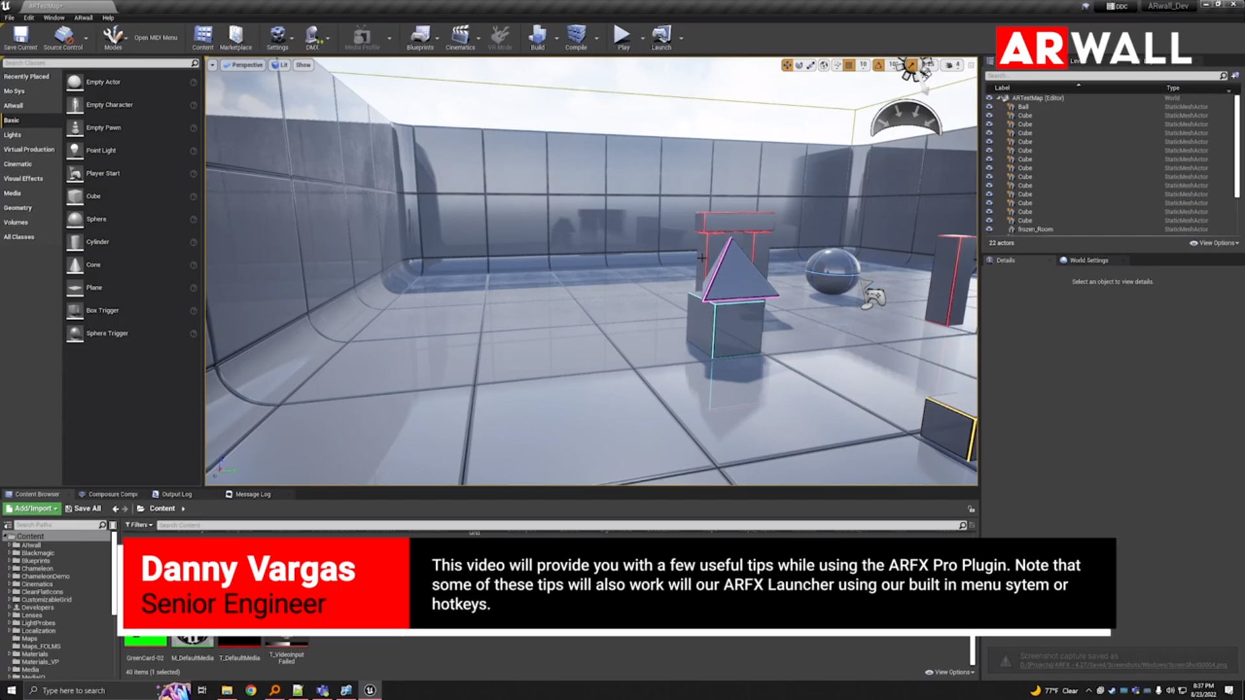Screen dimensions: 1245x700
Task: Switch to the World Settings tab
Action: (x=1089, y=260)
